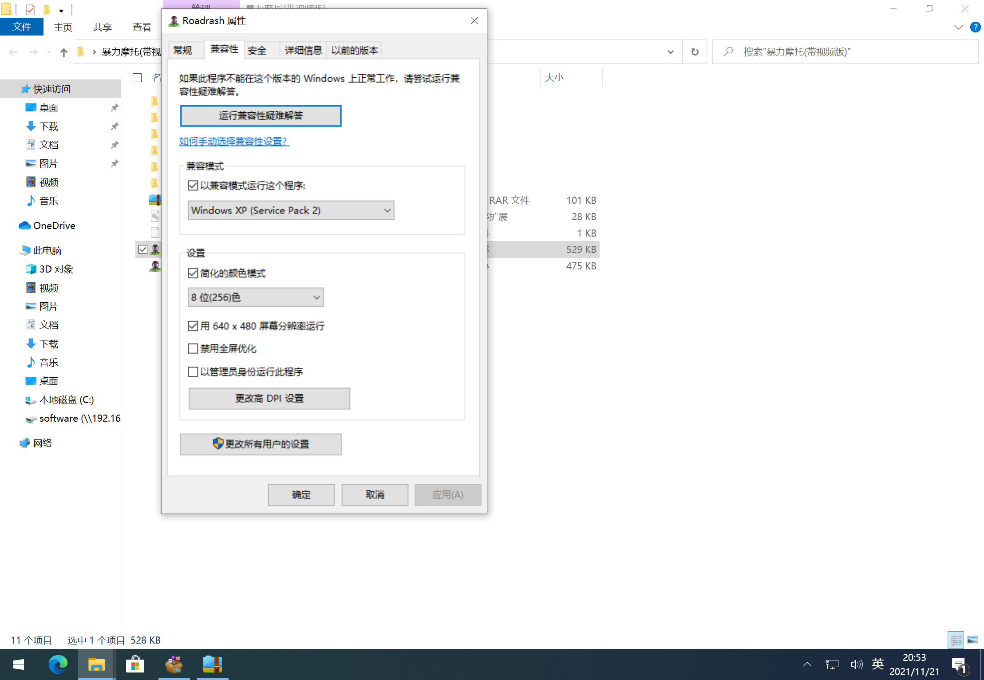
Task: Open the 文件 ribbon menu
Action: tap(22, 27)
